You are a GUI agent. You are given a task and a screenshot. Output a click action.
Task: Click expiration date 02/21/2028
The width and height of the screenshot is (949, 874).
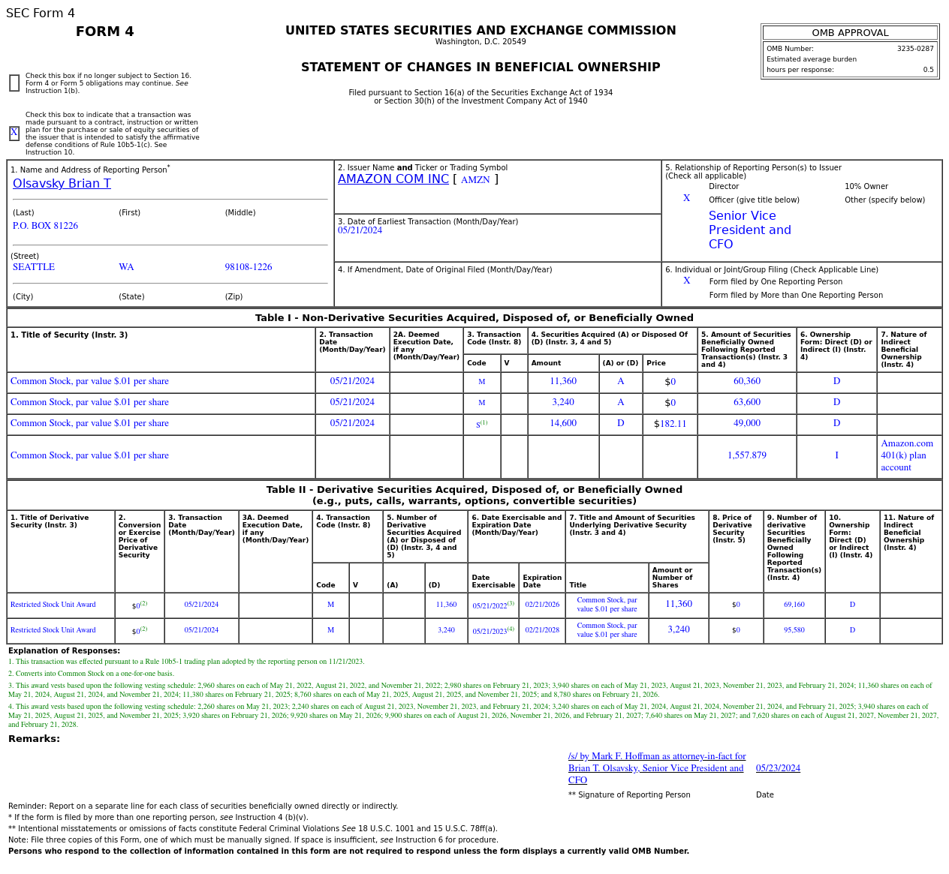[542, 630]
